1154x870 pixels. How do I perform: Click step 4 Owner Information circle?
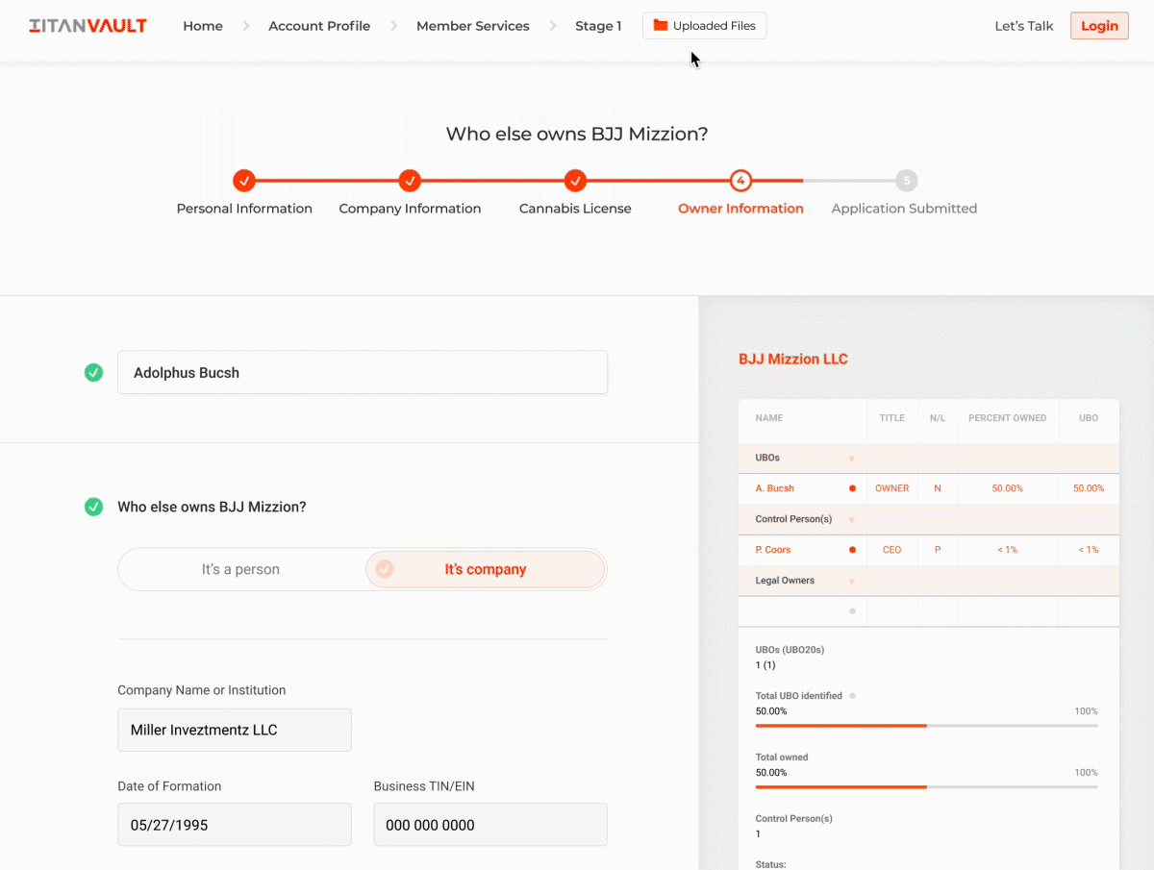tap(740, 180)
